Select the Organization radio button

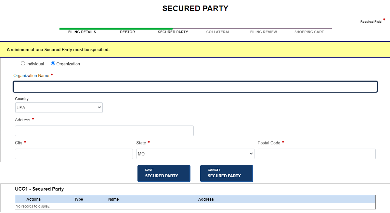[x=52, y=63]
